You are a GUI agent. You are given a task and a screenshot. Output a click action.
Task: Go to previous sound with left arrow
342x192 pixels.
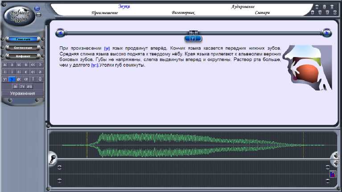[x=60, y=33]
